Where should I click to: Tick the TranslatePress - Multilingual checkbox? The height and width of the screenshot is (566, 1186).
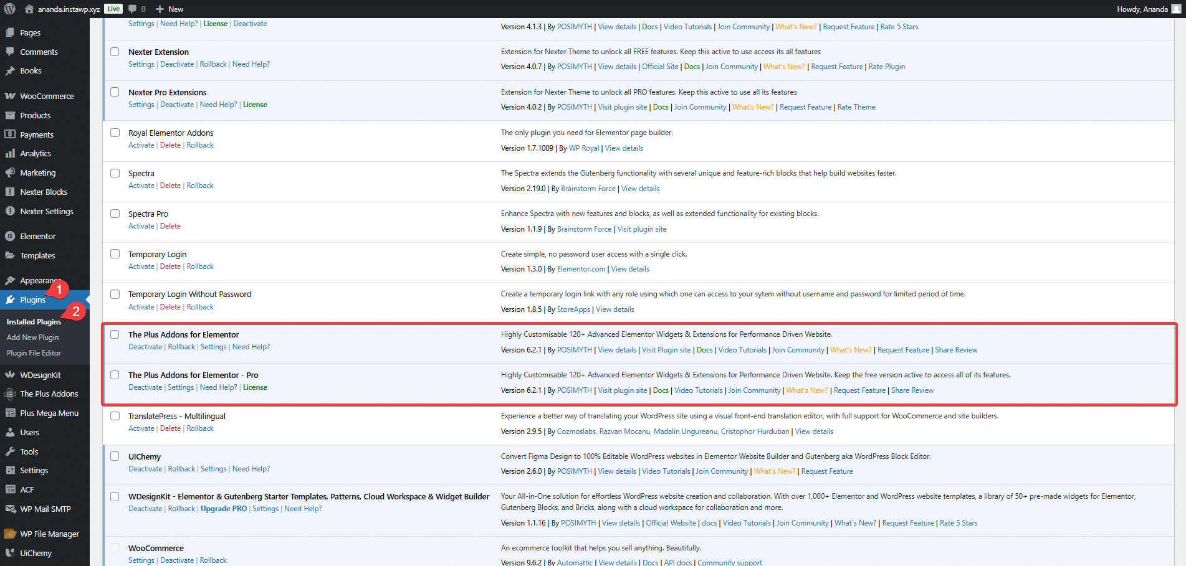pyautogui.click(x=115, y=416)
